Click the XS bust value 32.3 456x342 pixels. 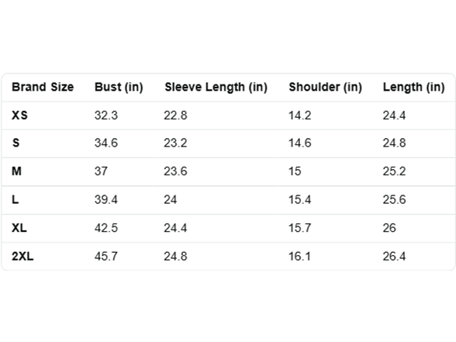point(105,116)
